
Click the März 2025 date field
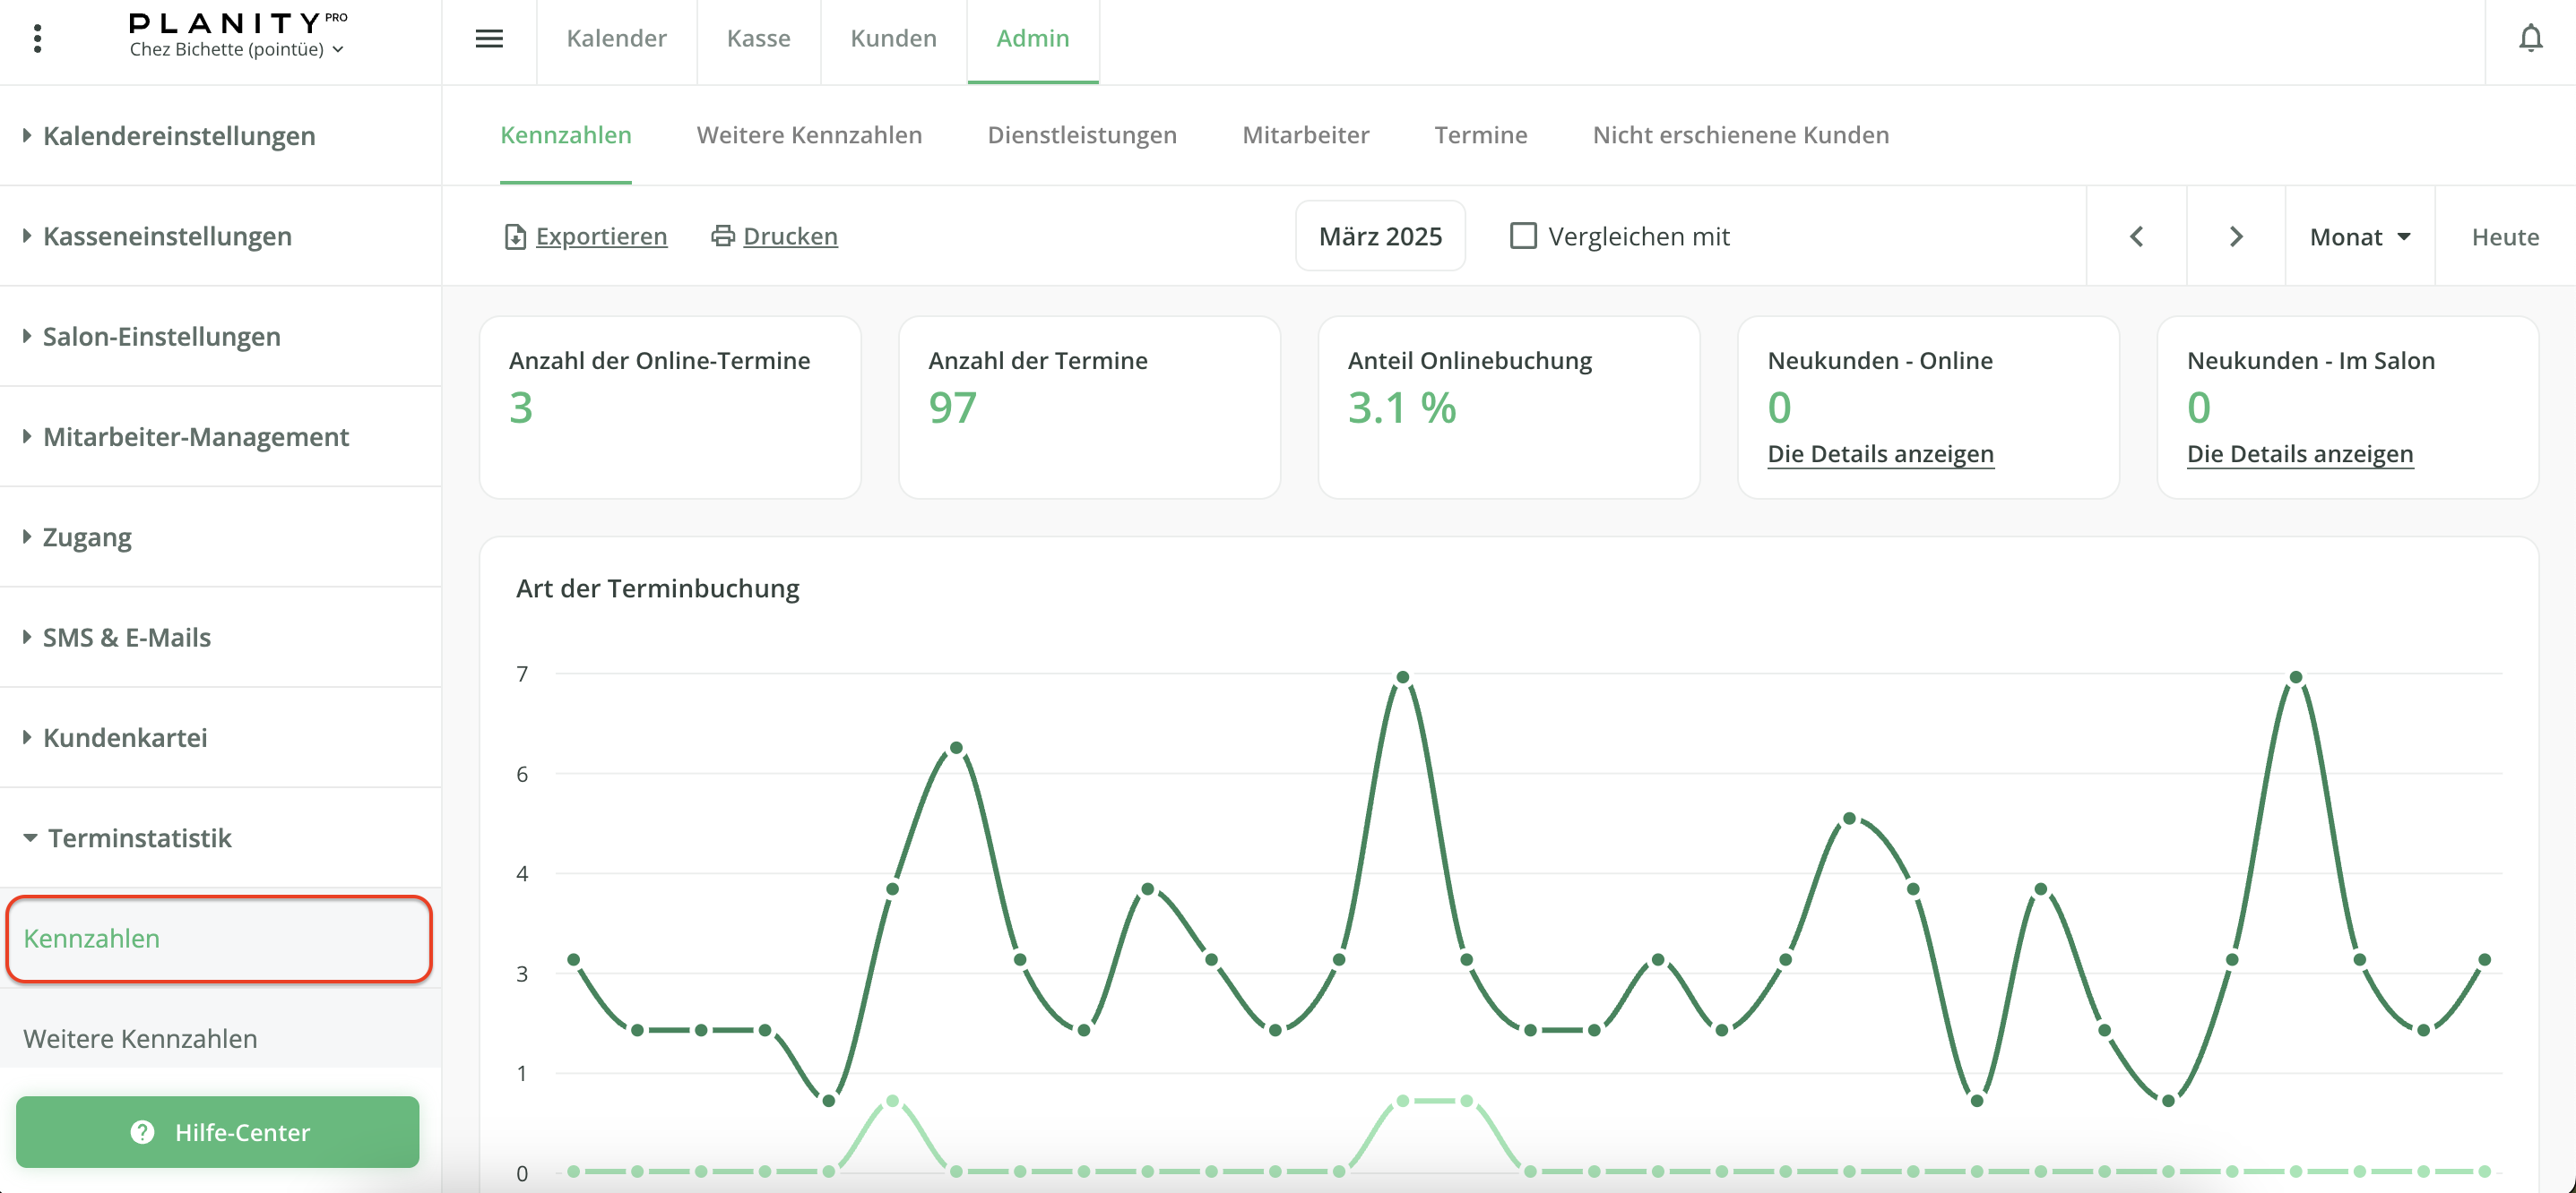1380,236
